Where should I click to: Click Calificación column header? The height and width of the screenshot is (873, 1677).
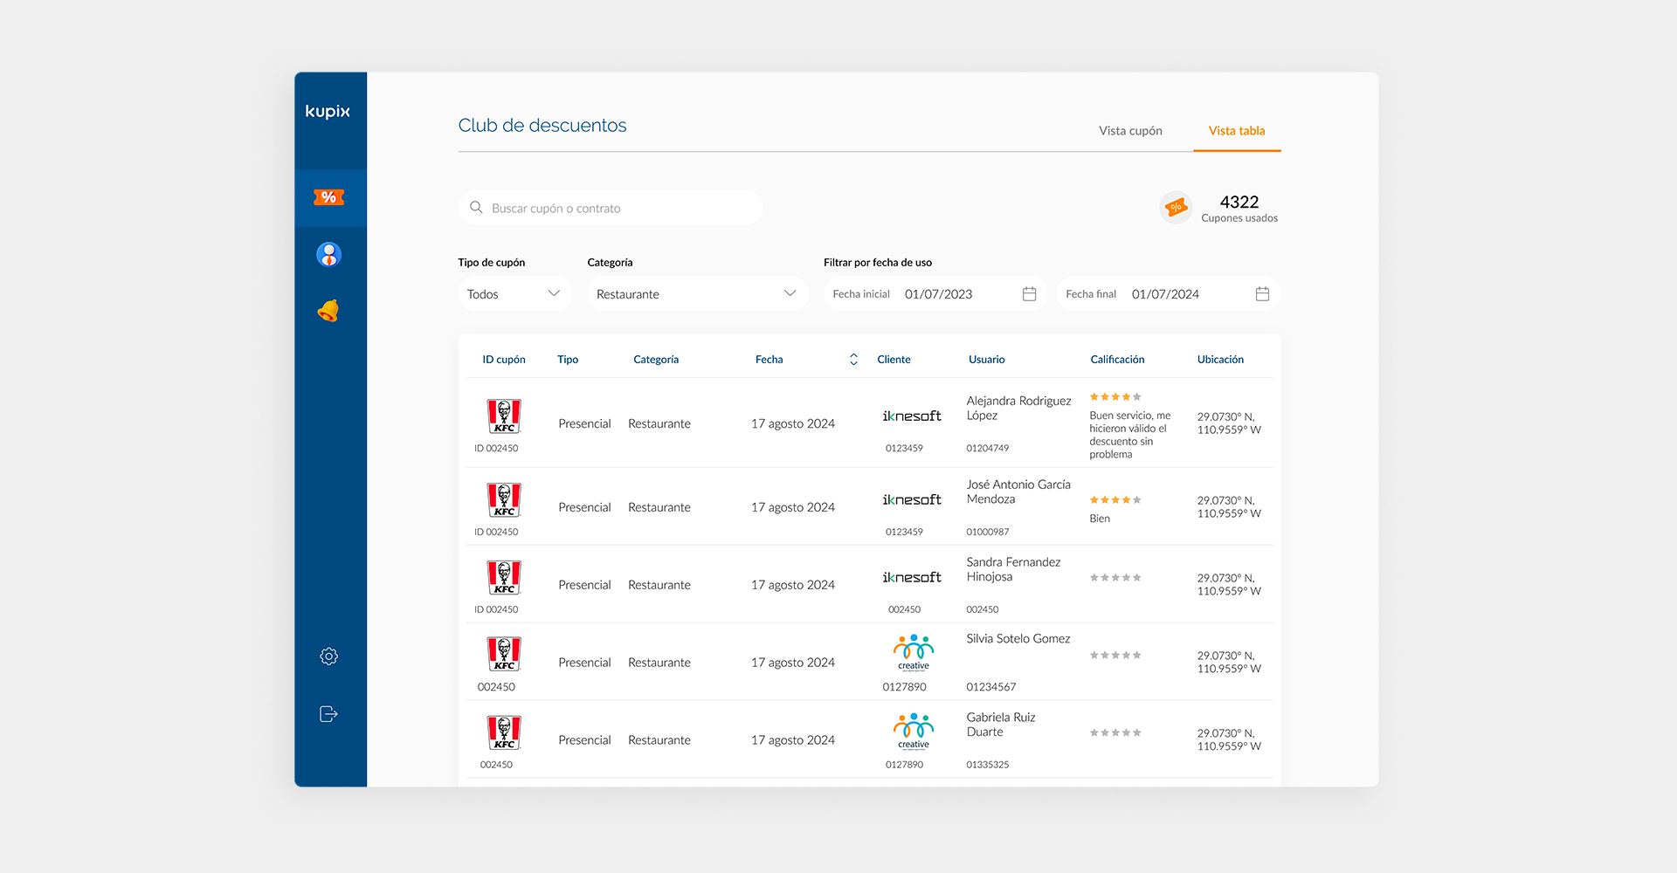tap(1117, 360)
